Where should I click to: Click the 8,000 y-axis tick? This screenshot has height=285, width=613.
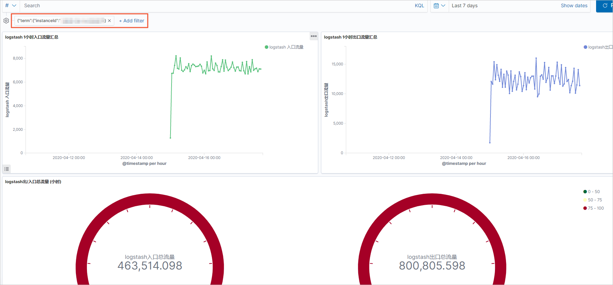coord(18,58)
